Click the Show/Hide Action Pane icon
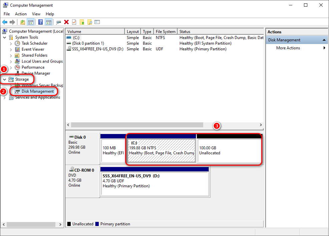329x236 pixels. coord(48,22)
